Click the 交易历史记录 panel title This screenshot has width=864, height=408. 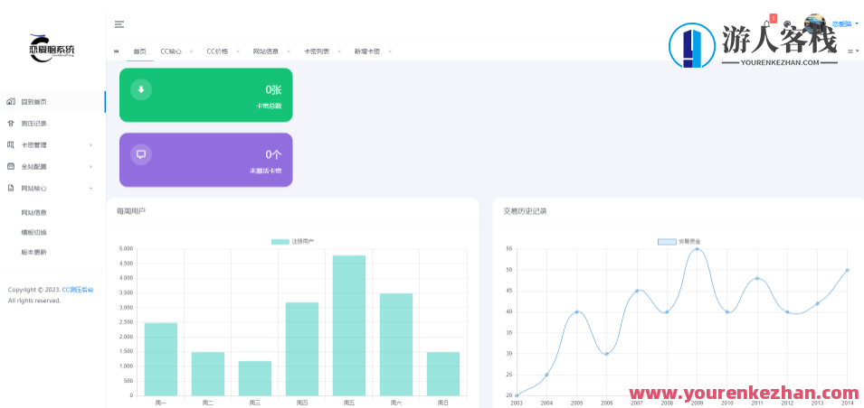[525, 210]
